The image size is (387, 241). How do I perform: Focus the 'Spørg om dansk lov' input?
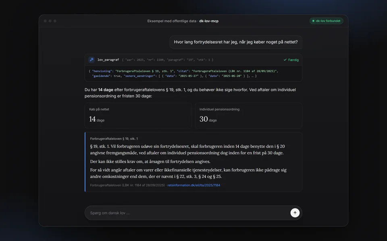[187, 213]
